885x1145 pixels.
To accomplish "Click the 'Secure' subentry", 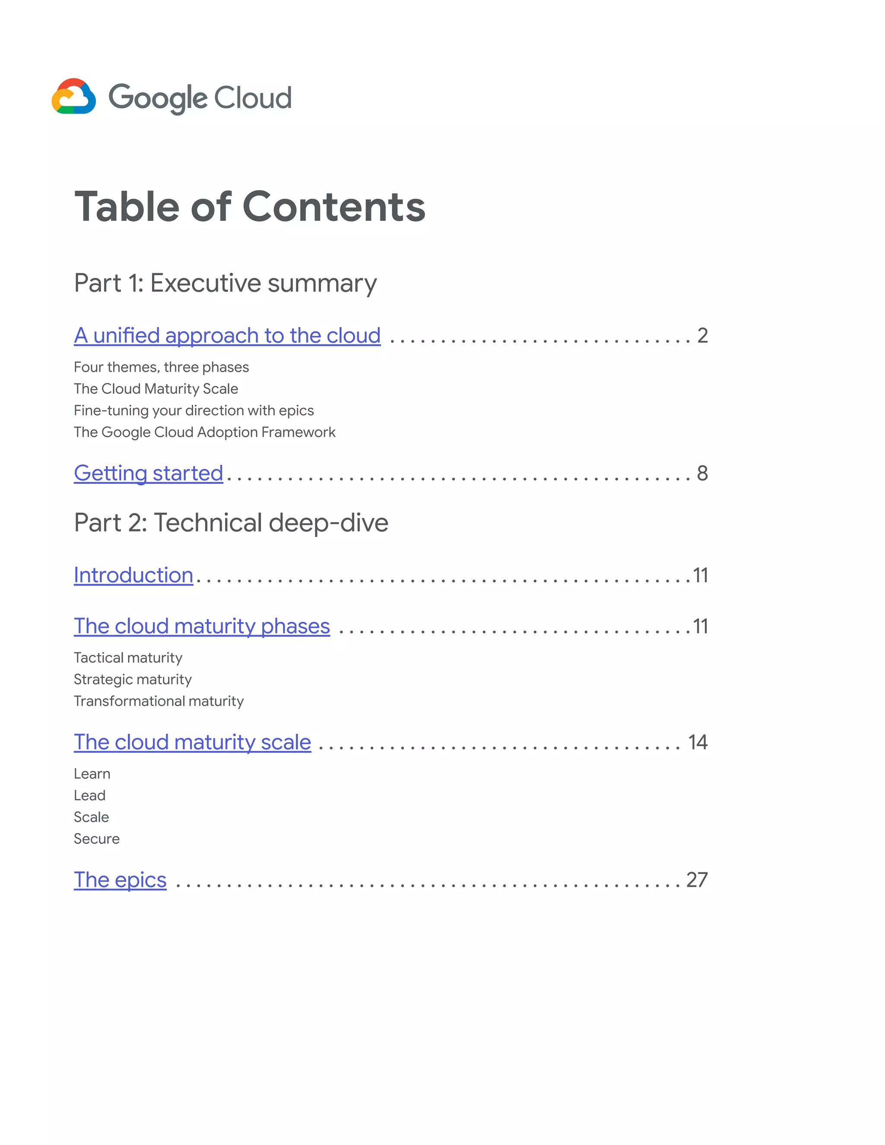I will (96, 839).
